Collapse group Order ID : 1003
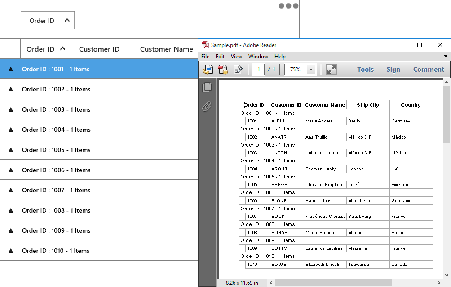Screen dimensions: 451x287 pyautogui.click(x=11, y=109)
